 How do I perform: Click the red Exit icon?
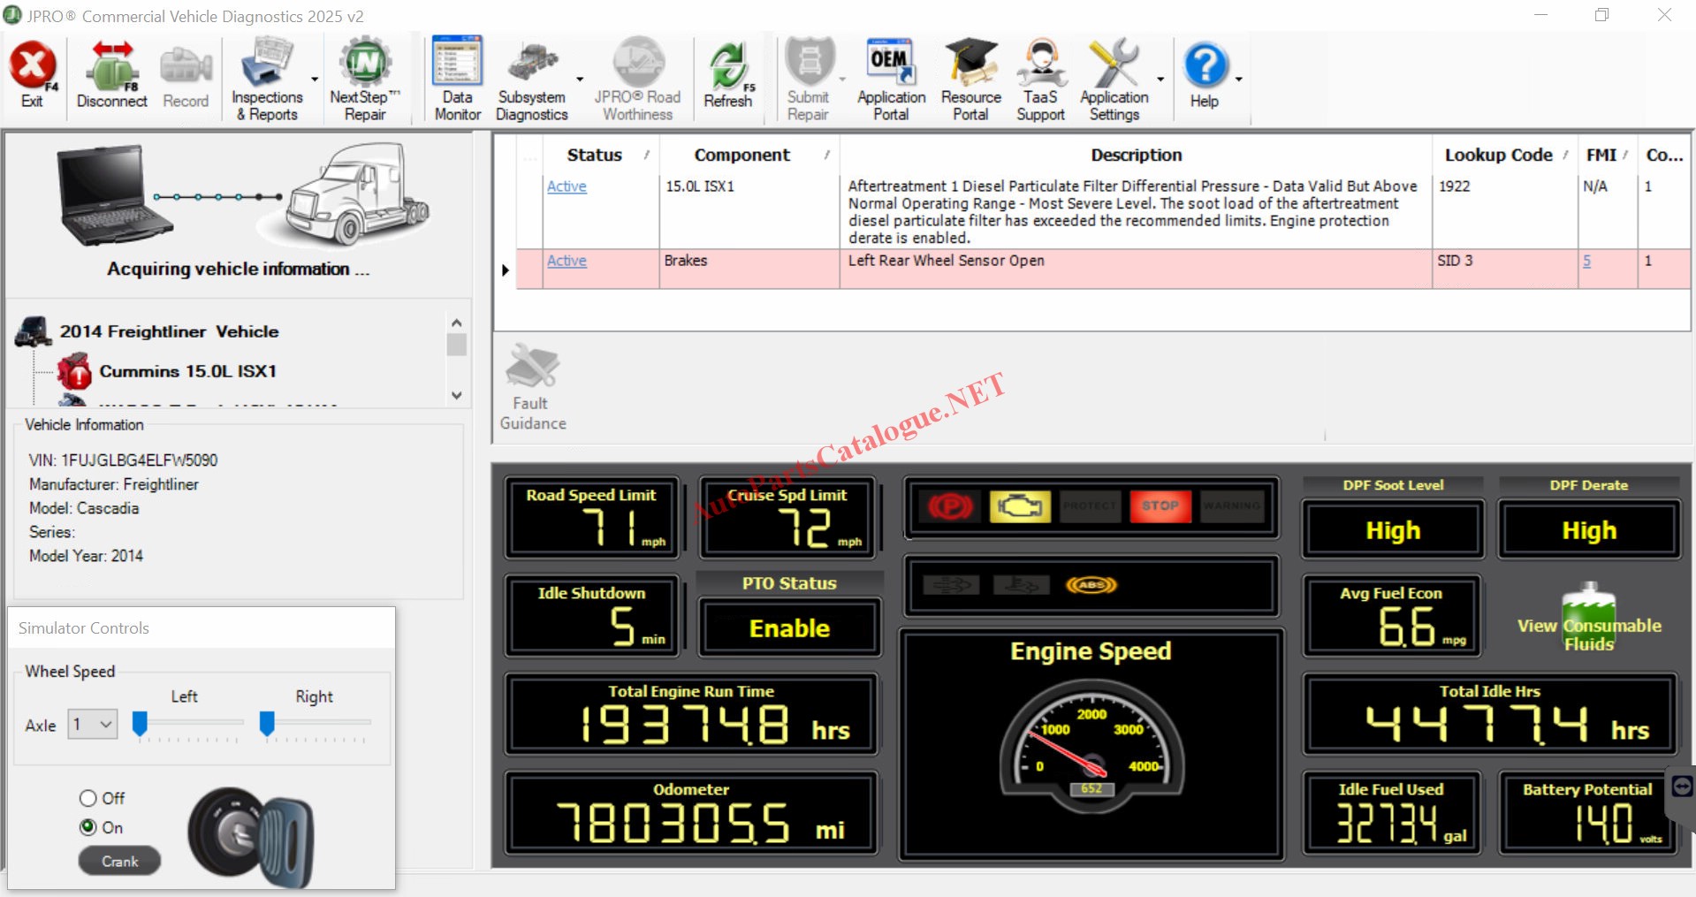click(33, 66)
